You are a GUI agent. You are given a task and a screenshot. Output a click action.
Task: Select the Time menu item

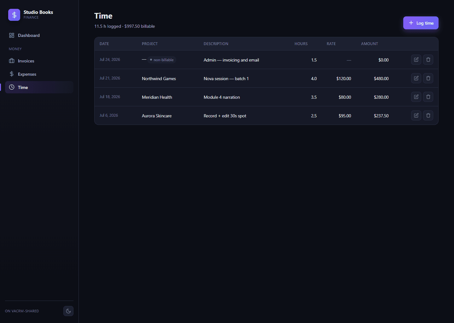(39, 87)
